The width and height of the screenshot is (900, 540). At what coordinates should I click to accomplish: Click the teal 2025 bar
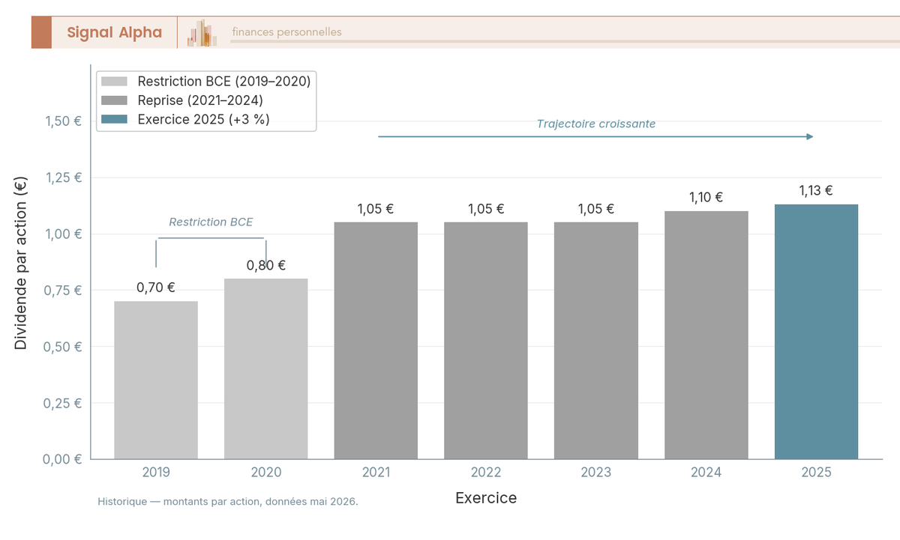pyautogui.click(x=816, y=332)
